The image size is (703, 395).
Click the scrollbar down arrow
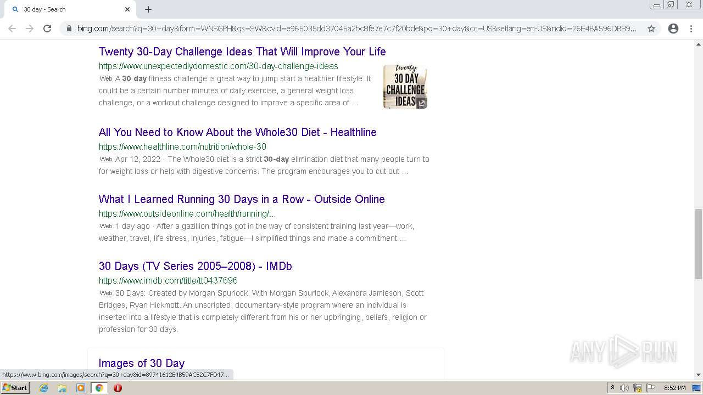699,375
